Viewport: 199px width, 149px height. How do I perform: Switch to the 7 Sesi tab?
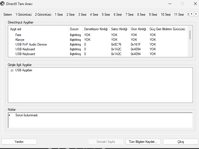[x=129, y=15]
